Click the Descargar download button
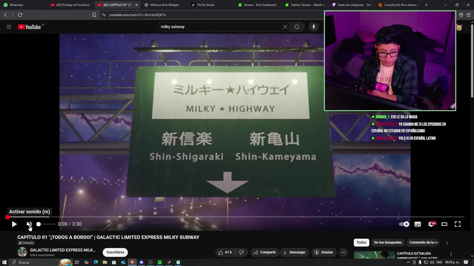Image resolution: width=474 pixels, height=266 pixels. [x=294, y=252]
